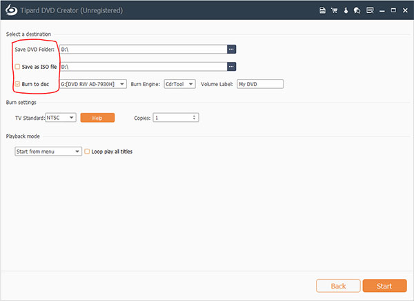Viewport: 414px width, 301px height.
Task: Focus the ISO file path field
Action: click(144, 67)
